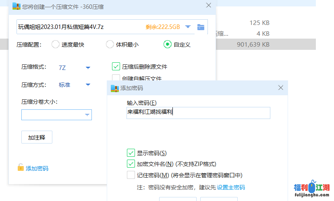The width and height of the screenshot is (334, 201).
Task: Expand the 压缩方式 标准 dropdown
Action: click(x=88, y=85)
